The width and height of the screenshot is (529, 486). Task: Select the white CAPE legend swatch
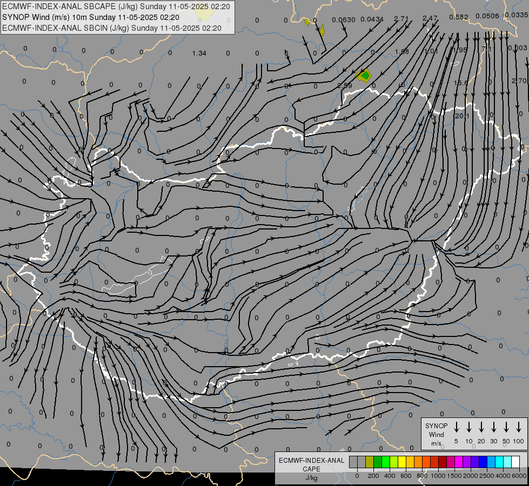click(515, 462)
